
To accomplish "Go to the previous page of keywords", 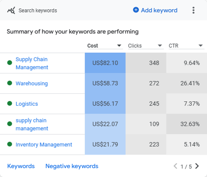I will [175, 166].
